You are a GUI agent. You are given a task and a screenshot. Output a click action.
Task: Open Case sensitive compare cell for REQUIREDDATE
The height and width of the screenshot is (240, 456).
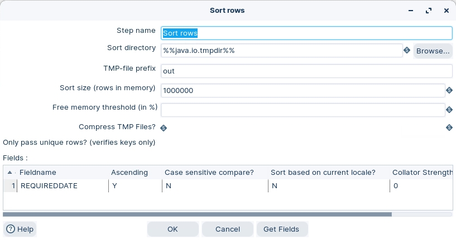(214, 186)
